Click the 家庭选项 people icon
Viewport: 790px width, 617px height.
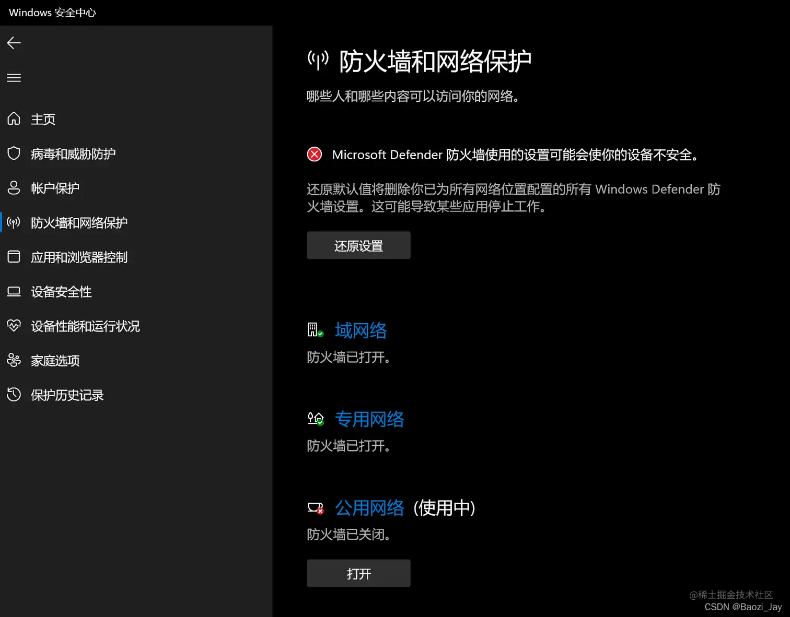click(14, 360)
